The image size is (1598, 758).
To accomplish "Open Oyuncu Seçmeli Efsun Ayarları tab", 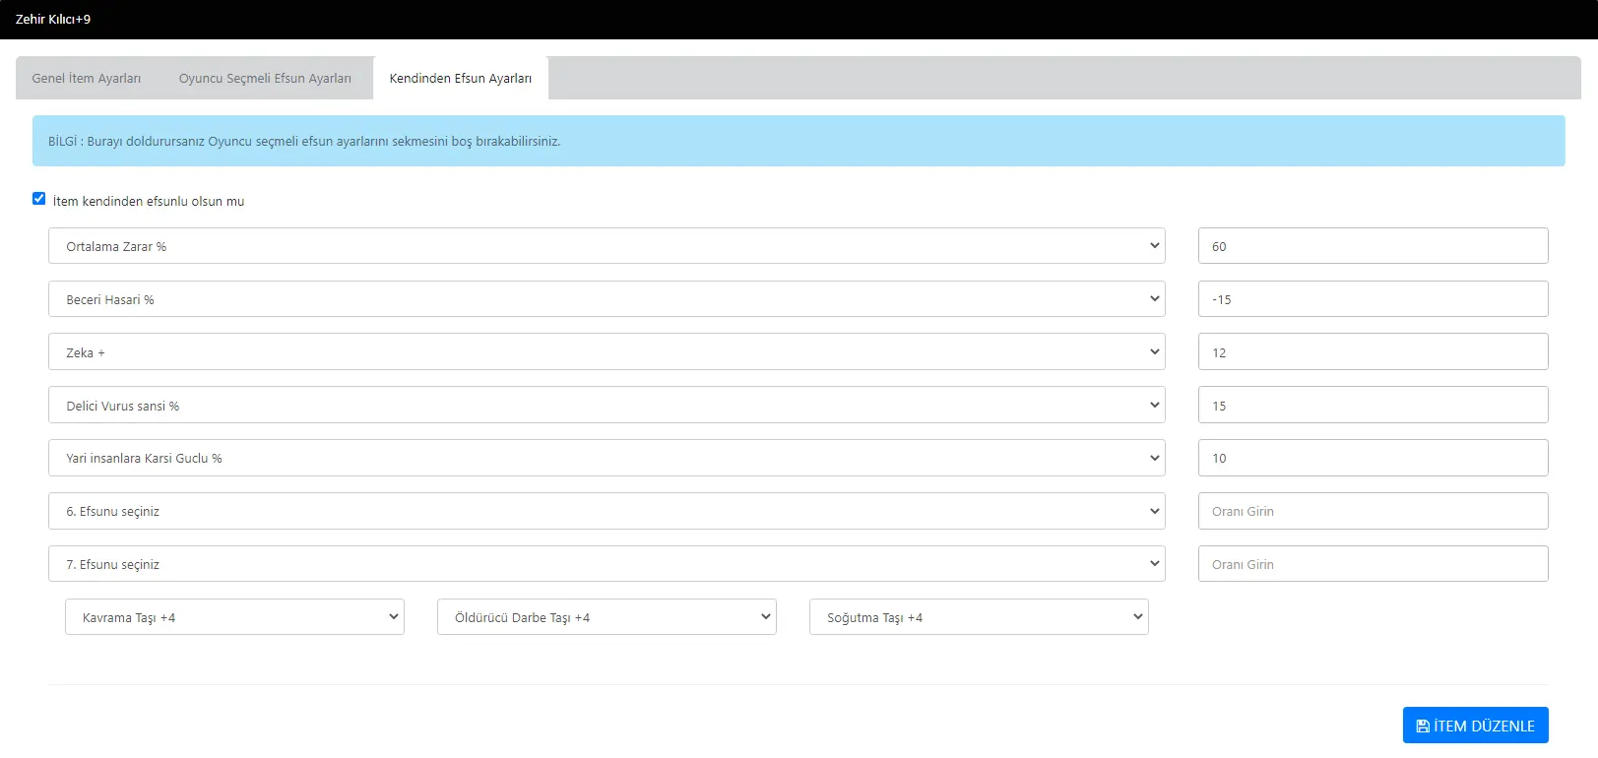I will point(265,79).
